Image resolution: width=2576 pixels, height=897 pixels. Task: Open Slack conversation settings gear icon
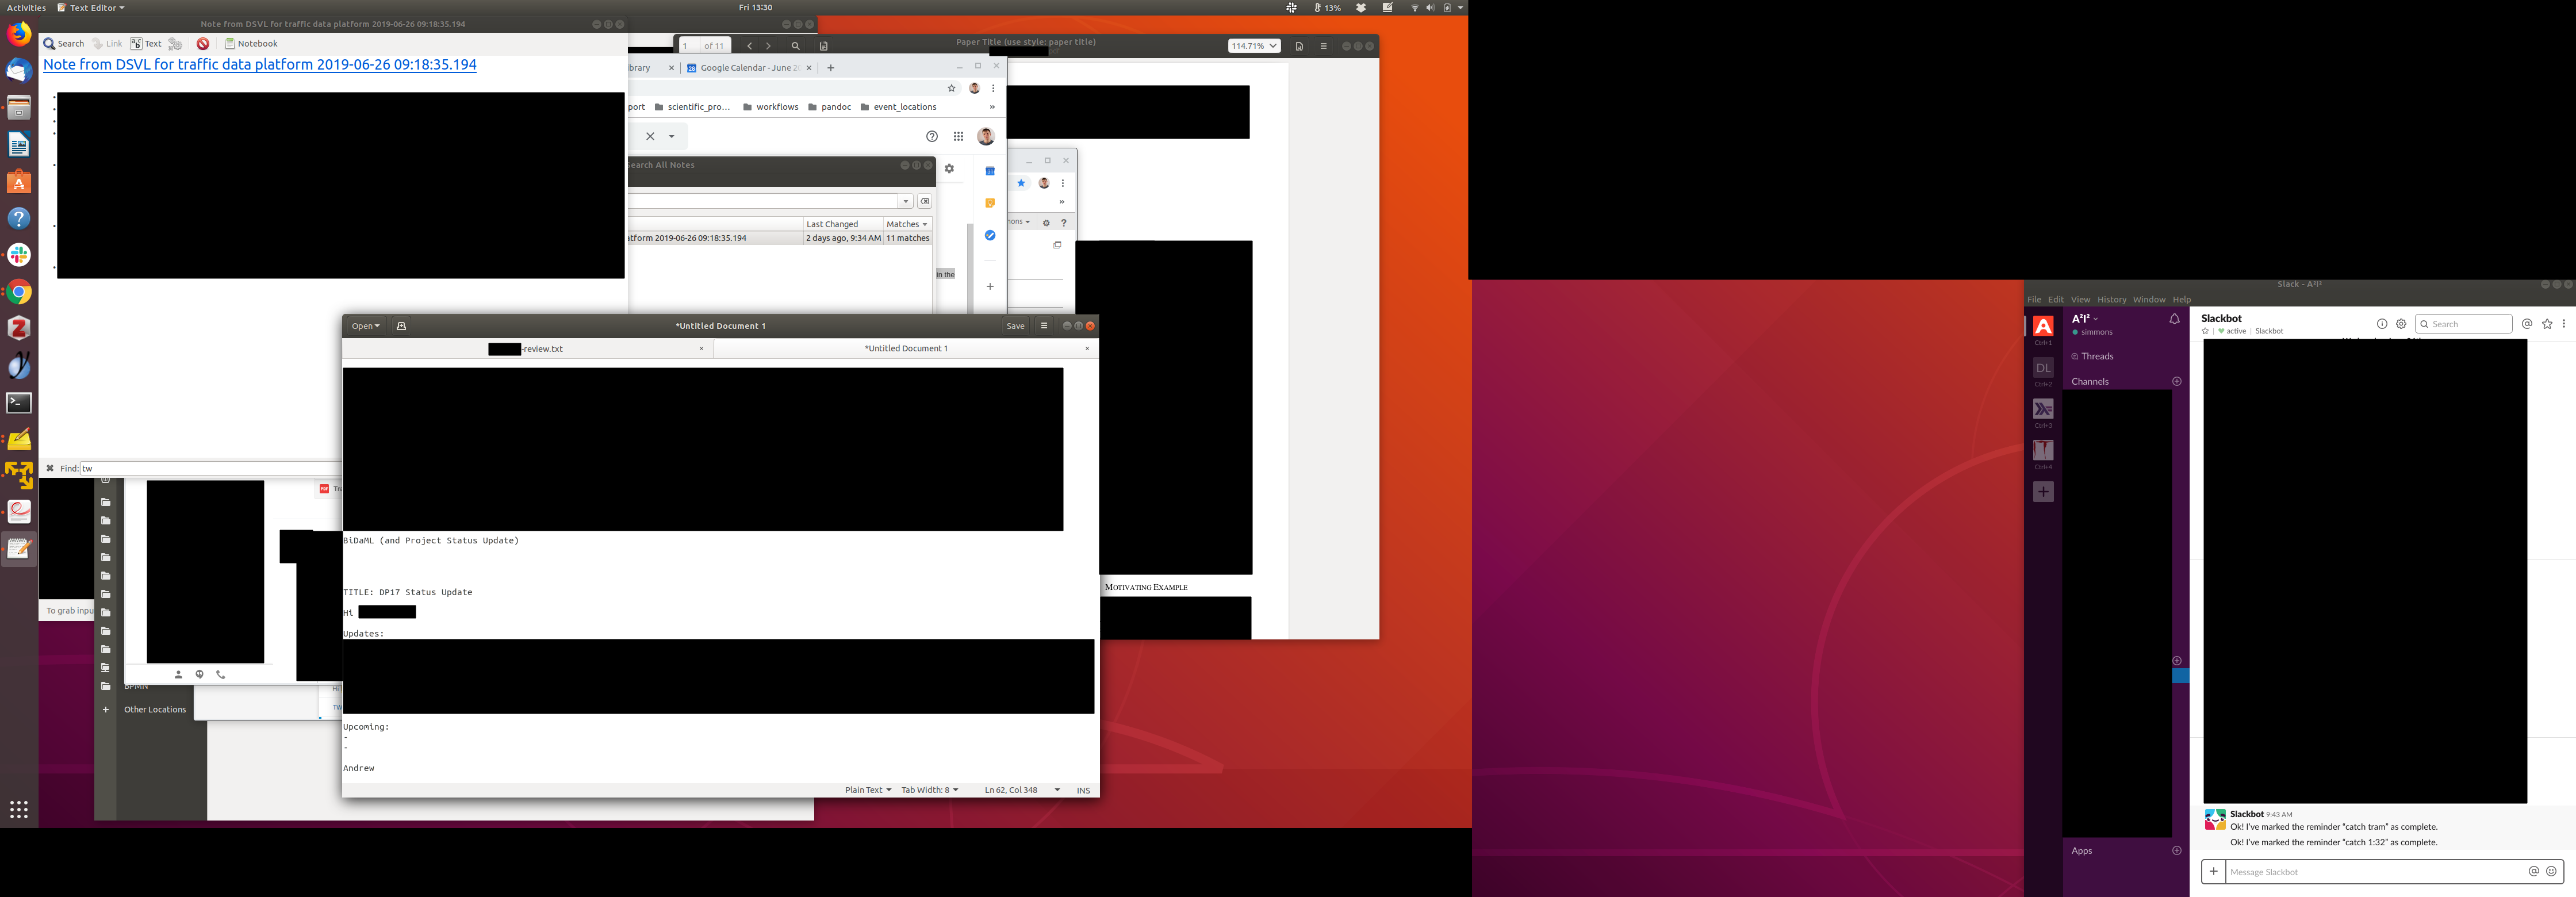[x=2401, y=324]
